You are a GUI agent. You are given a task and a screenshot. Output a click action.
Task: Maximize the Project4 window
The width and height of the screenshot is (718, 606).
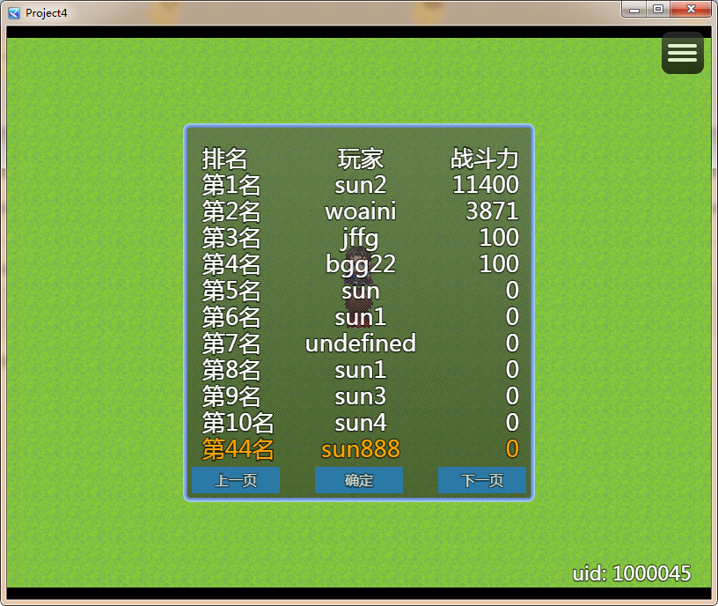(x=658, y=9)
